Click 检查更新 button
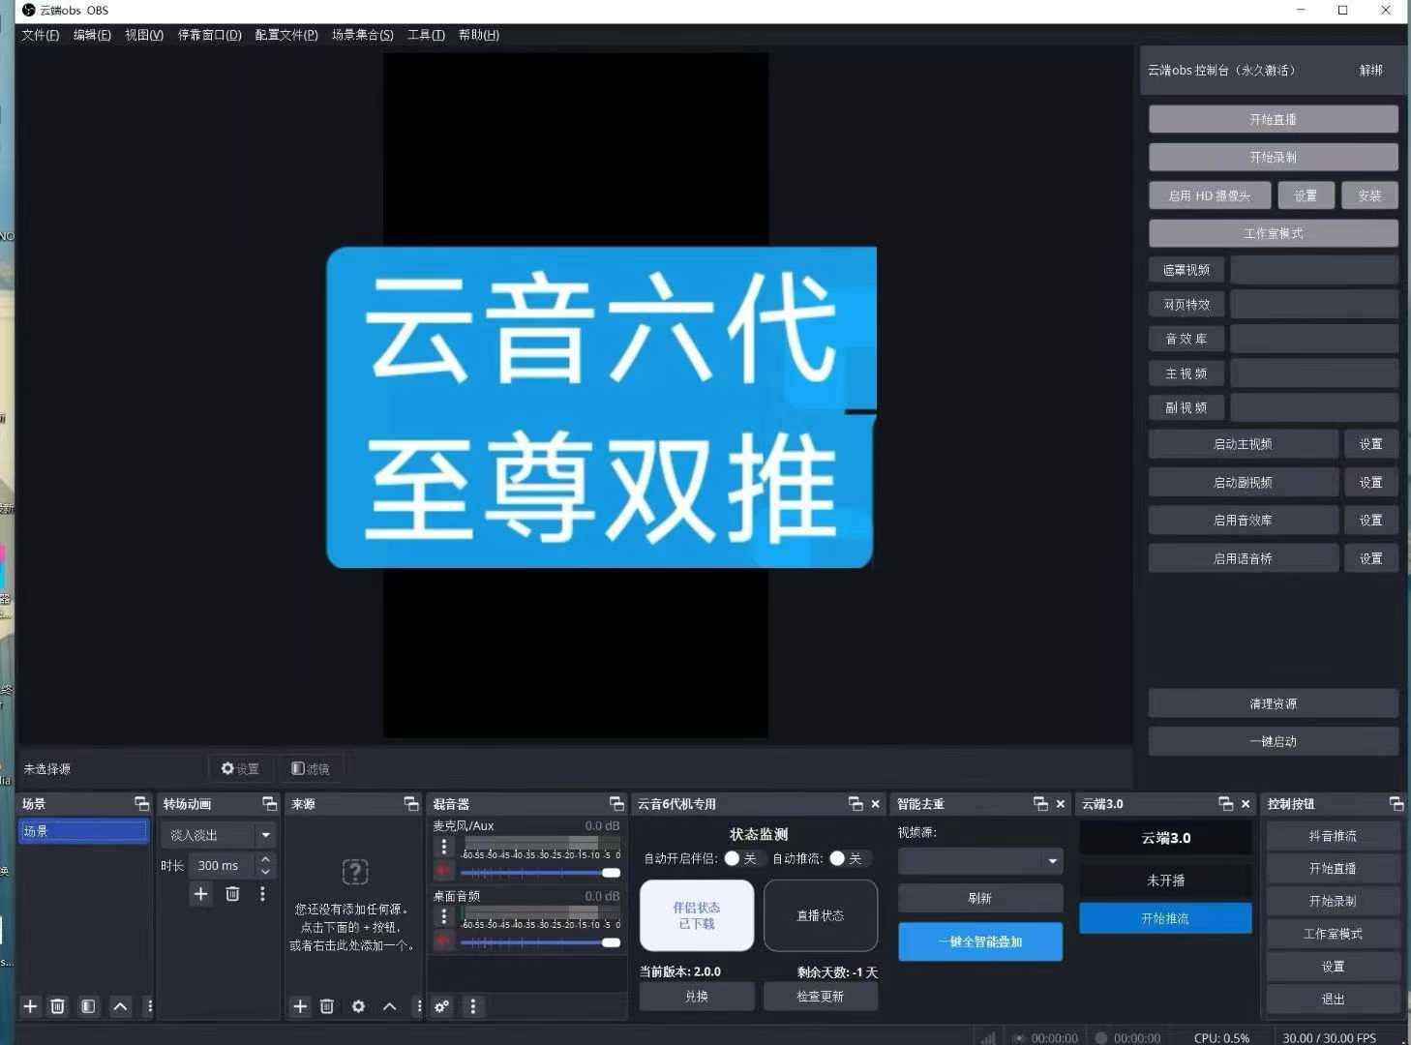Image resolution: width=1411 pixels, height=1045 pixels. 821,996
